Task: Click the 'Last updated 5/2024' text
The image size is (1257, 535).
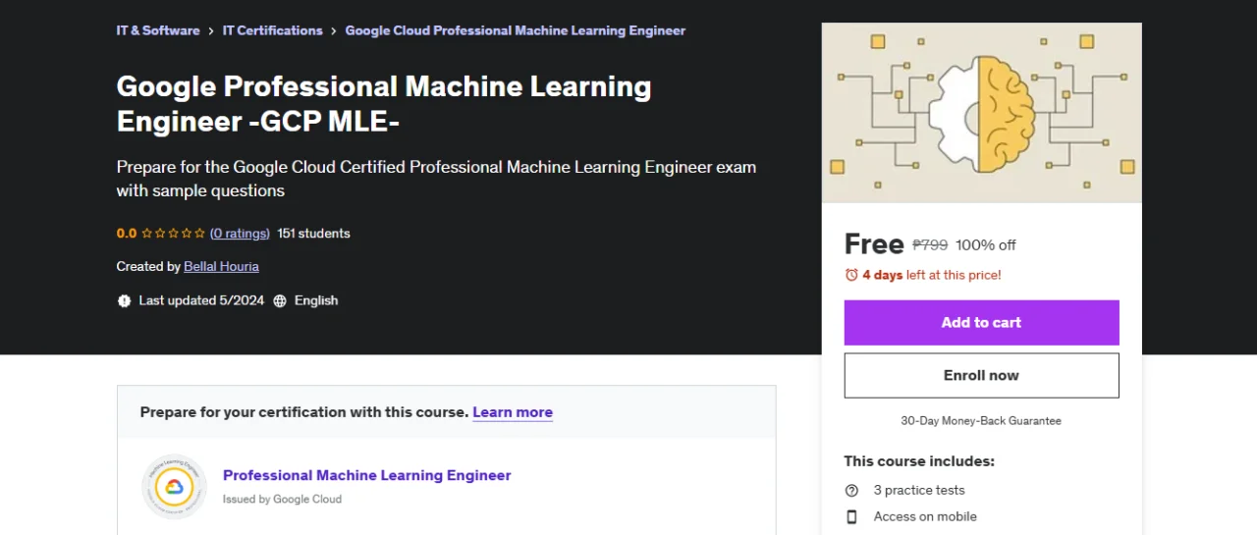Action: click(x=201, y=300)
